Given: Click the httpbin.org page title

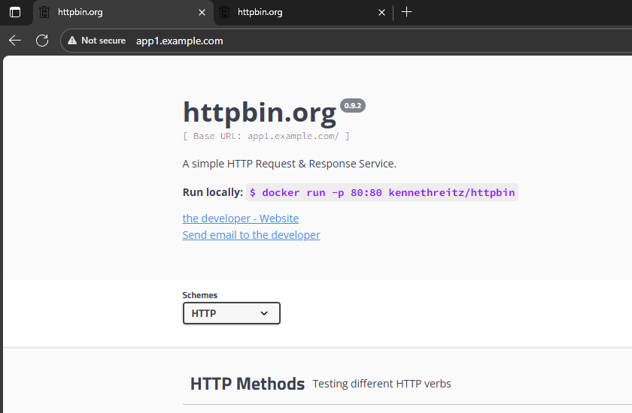Looking at the screenshot, I should [x=260, y=113].
